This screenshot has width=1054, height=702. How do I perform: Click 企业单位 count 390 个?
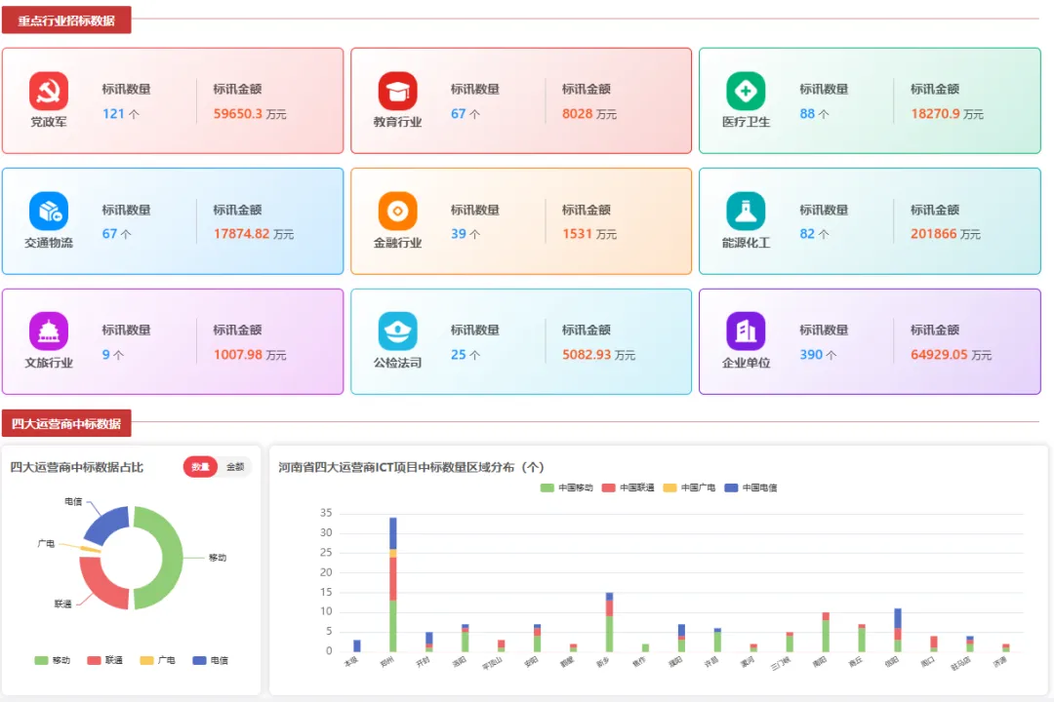818,354
